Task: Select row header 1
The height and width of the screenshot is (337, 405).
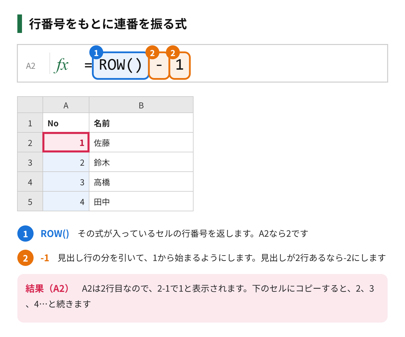Action: tap(30, 123)
